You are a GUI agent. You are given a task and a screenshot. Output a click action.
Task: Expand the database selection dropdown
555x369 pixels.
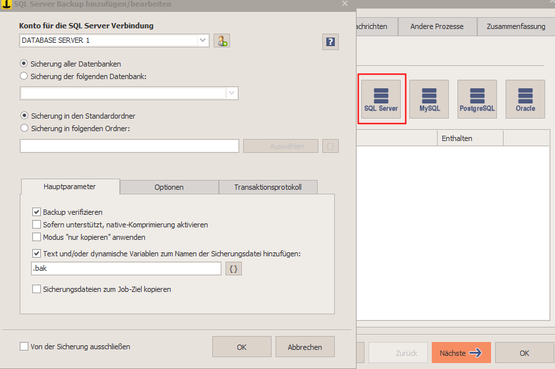(x=231, y=93)
